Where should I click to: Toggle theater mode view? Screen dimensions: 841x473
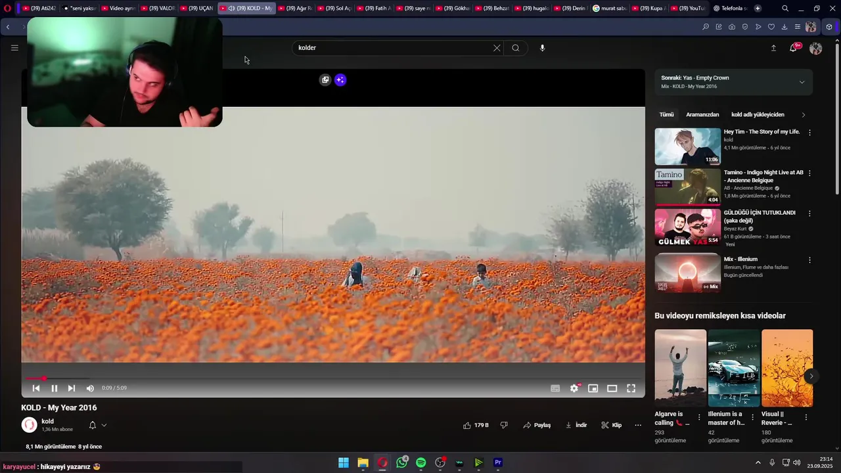click(612, 388)
